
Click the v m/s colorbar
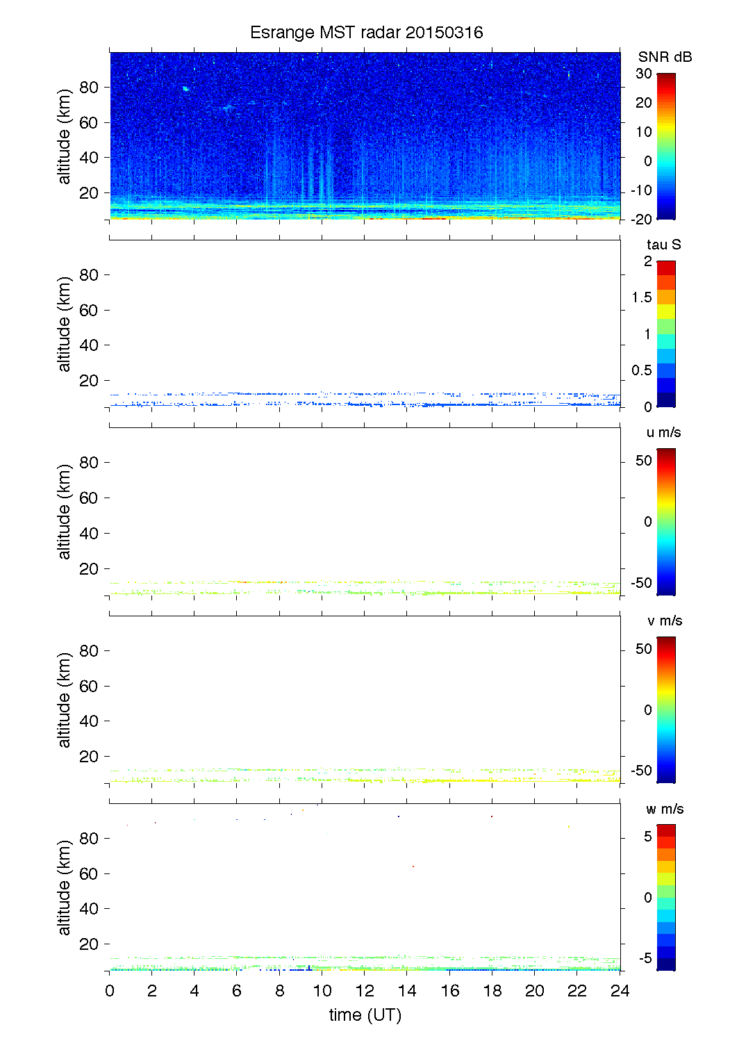pyautogui.click(x=665, y=709)
